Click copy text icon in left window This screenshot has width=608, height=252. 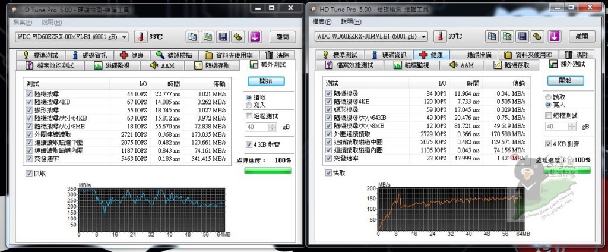pyautogui.click(x=192, y=37)
